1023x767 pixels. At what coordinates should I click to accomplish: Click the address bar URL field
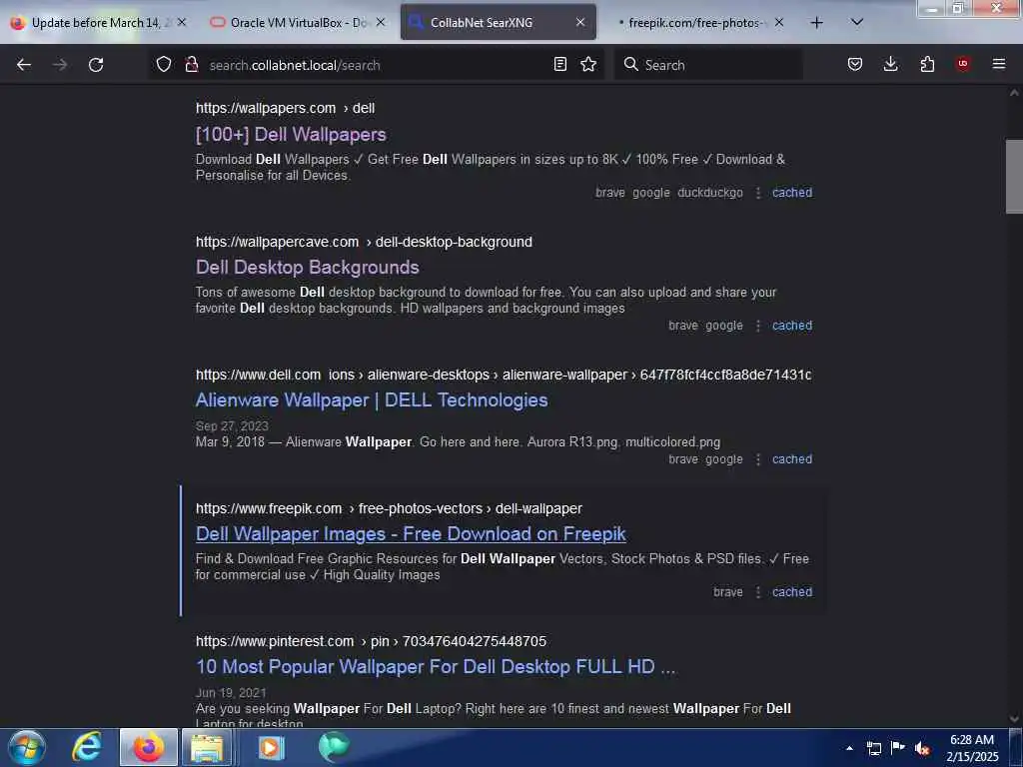point(375,65)
